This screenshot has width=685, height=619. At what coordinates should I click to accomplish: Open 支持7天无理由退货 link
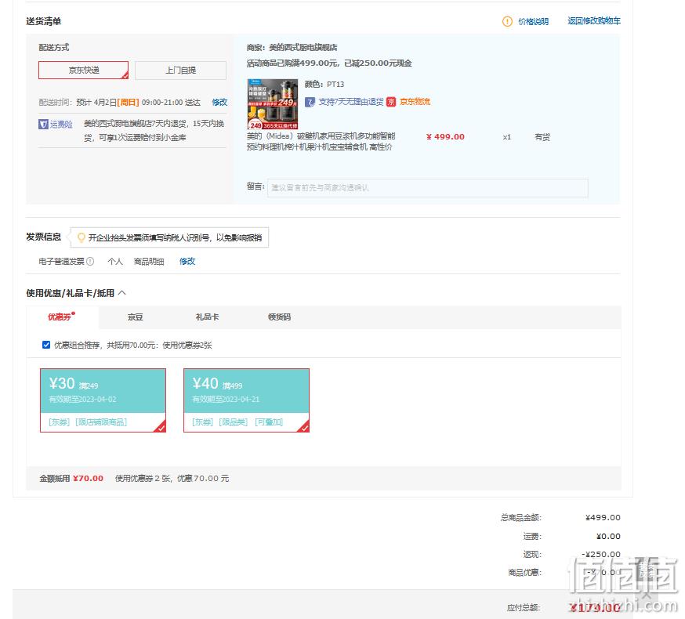click(350, 102)
